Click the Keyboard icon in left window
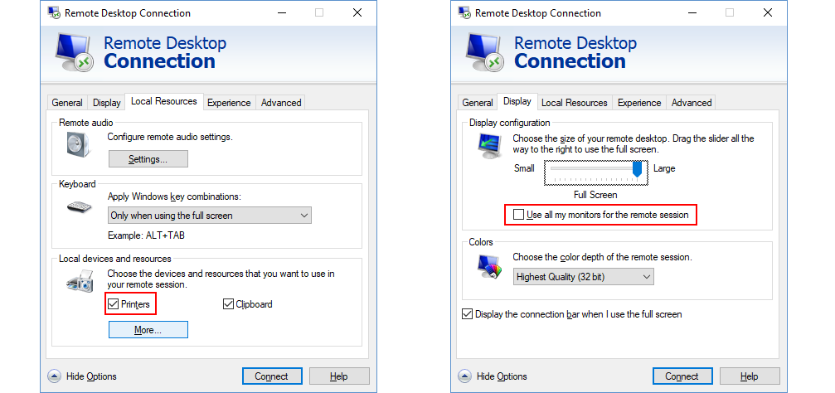Screen dimensions: 835x393 (x=80, y=206)
